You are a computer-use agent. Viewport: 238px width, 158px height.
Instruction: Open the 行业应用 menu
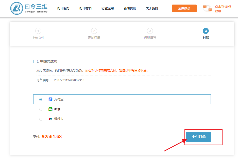[108, 8]
